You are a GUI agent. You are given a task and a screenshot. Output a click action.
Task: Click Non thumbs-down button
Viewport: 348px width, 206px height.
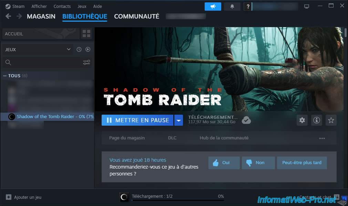click(258, 163)
